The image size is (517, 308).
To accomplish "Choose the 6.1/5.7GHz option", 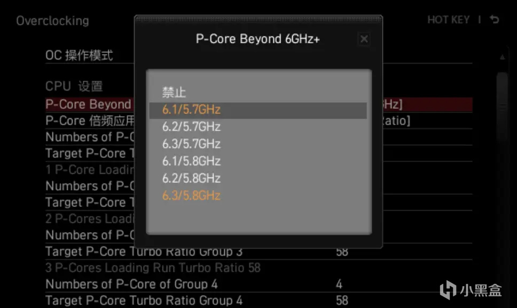I will [x=191, y=110].
